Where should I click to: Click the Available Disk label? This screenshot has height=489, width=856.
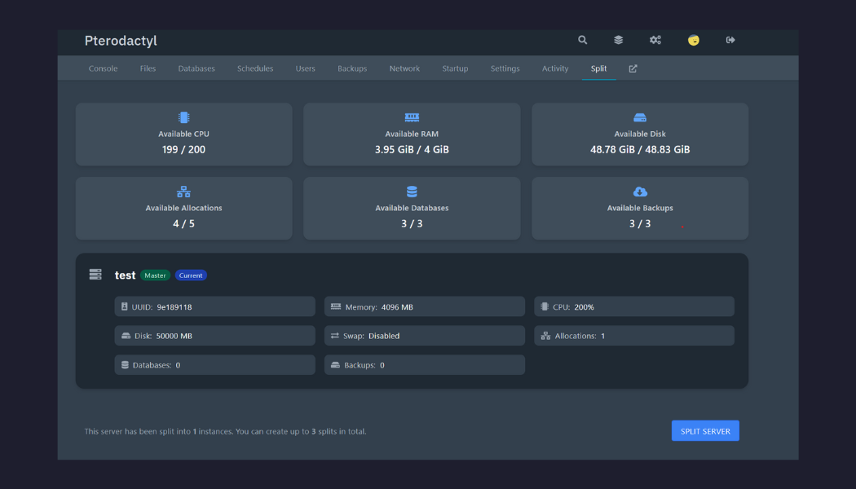click(640, 134)
